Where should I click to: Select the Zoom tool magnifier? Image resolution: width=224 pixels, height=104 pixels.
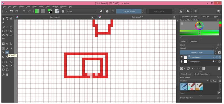[3, 74]
